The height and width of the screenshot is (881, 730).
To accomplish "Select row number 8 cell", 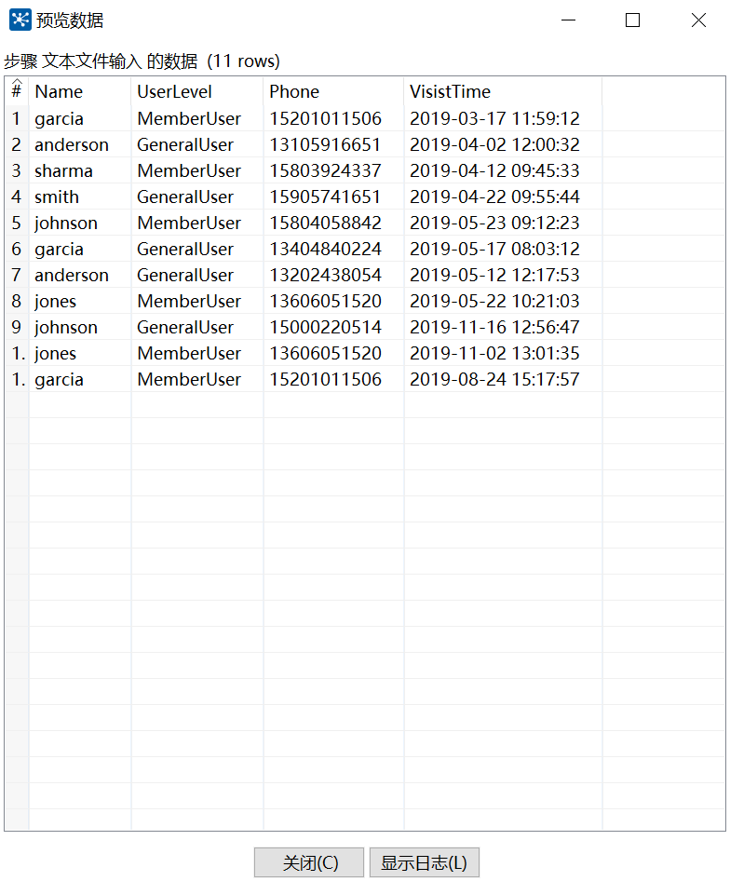I will tap(17, 301).
